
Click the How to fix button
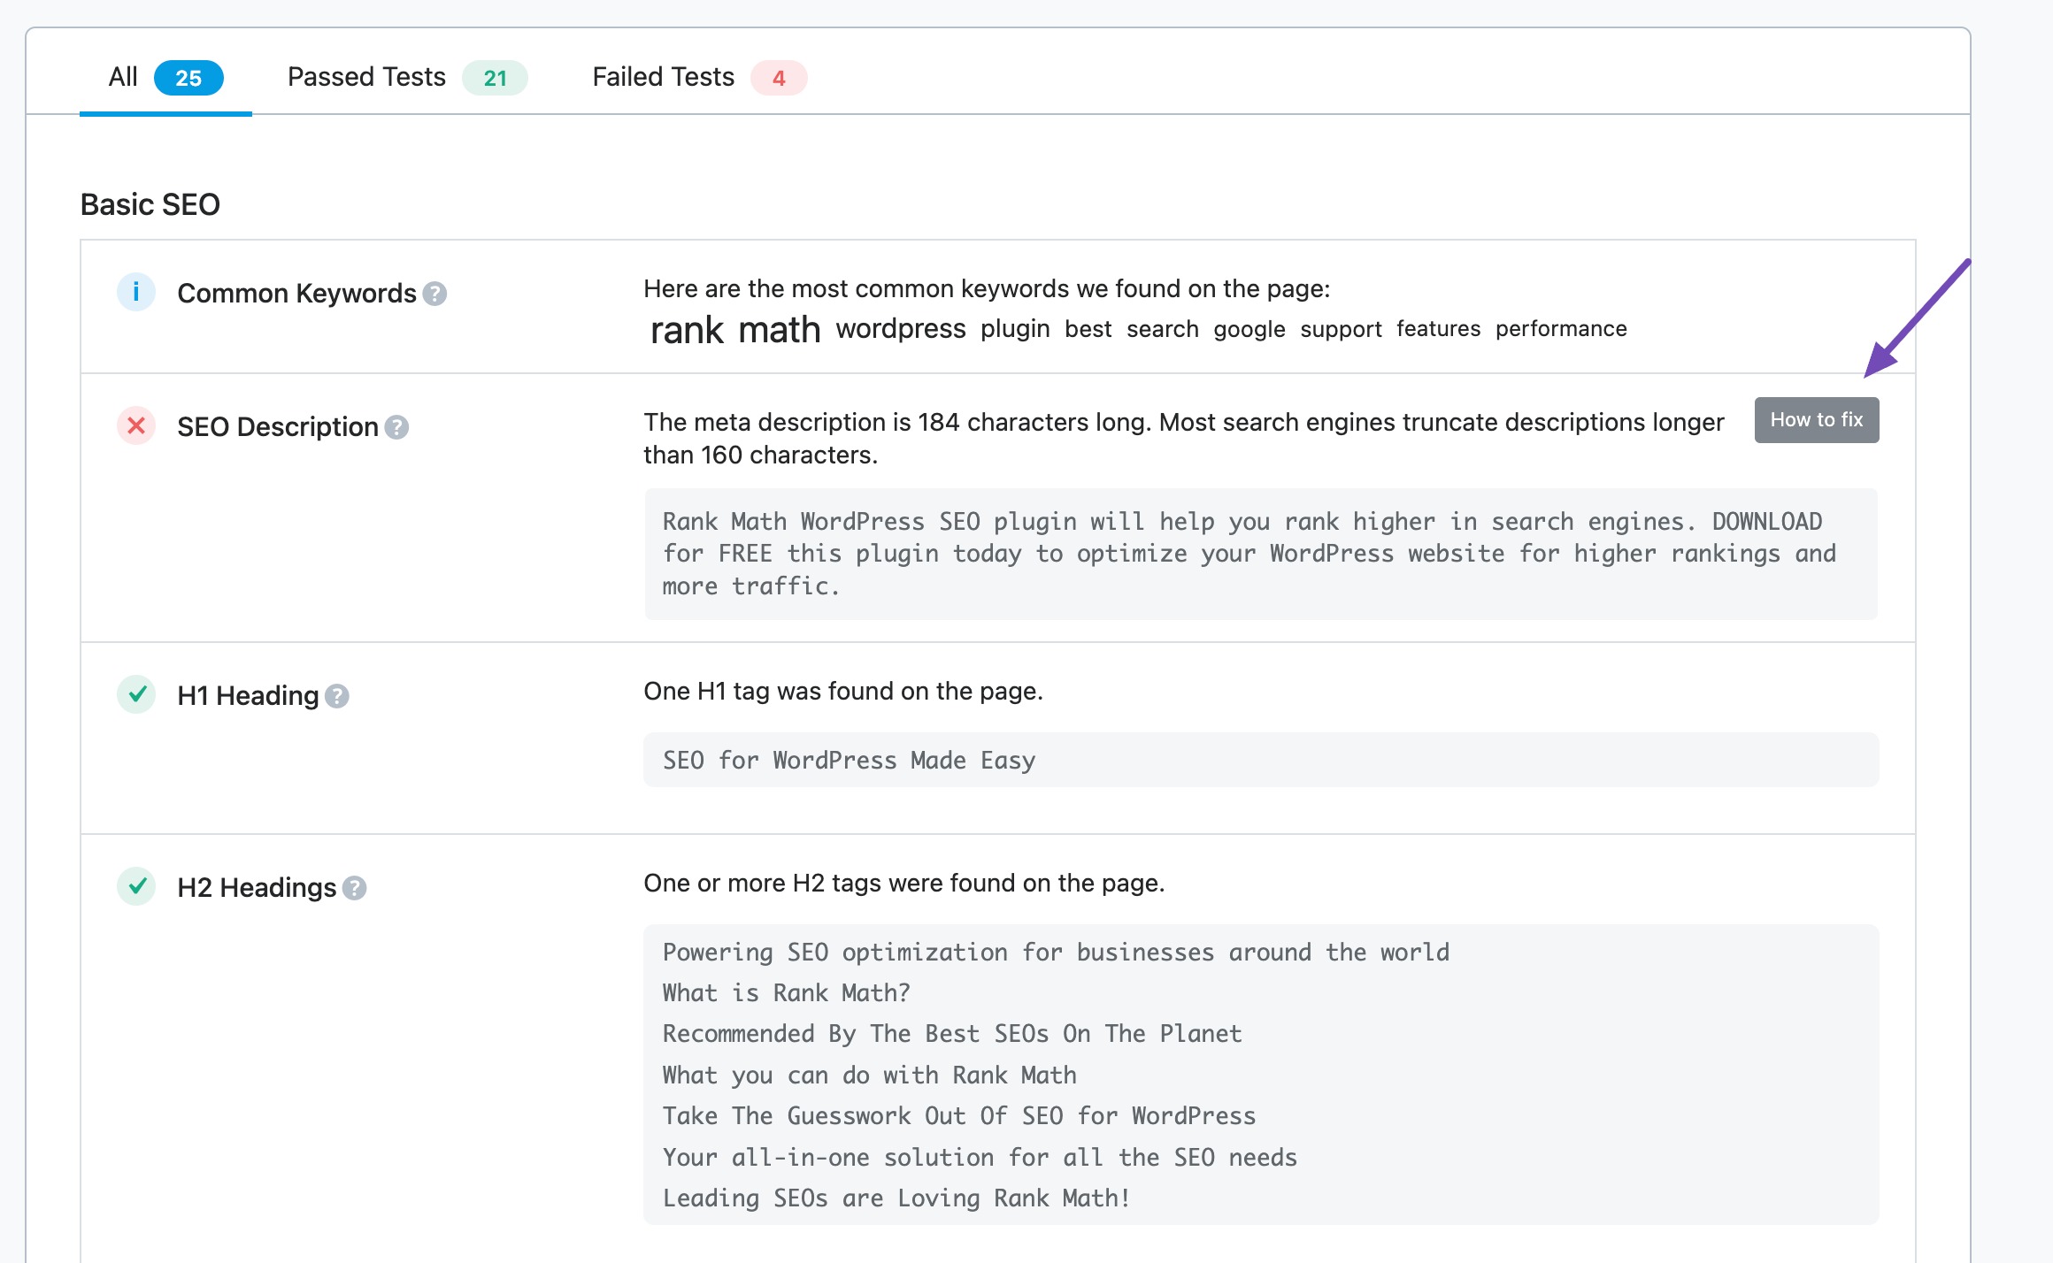click(x=1817, y=420)
